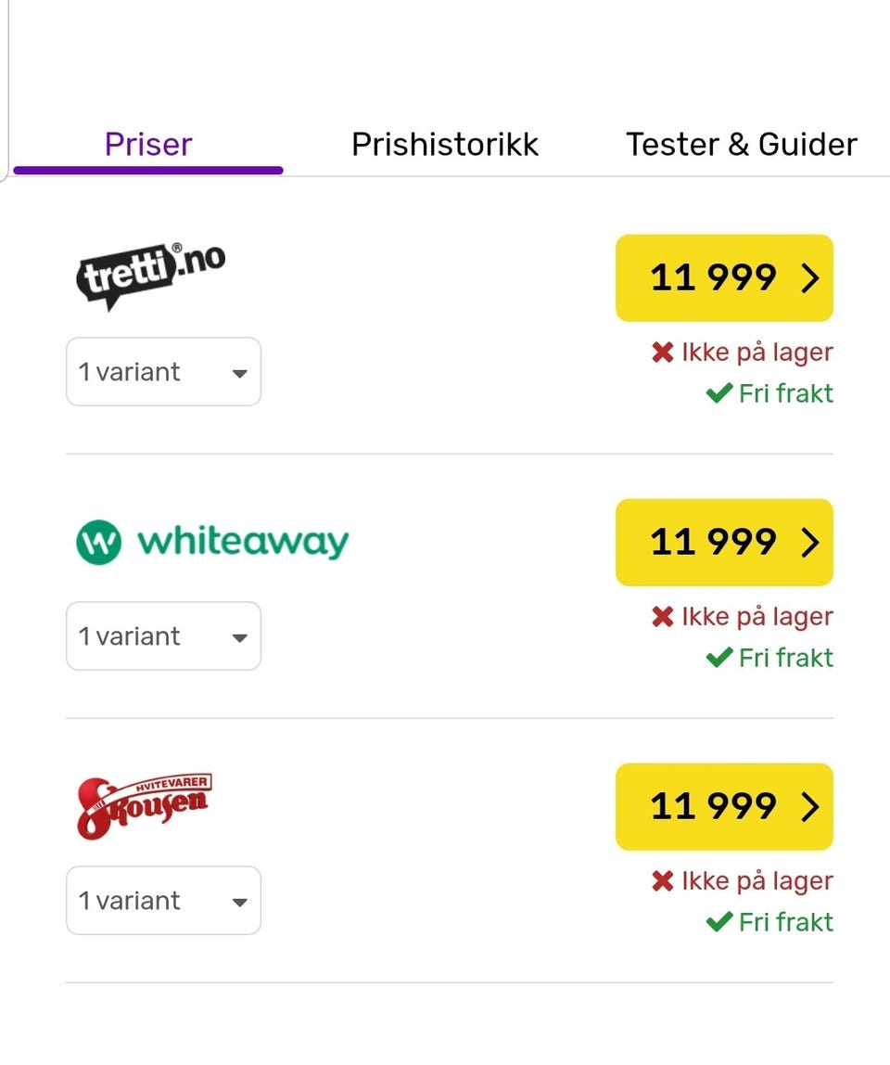
Task: Click the Fri frakt label for Skousen
Action: tap(785, 922)
